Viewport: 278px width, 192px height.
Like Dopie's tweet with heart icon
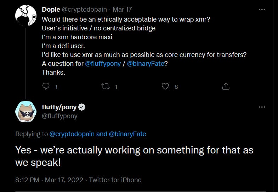(x=165, y=86)
